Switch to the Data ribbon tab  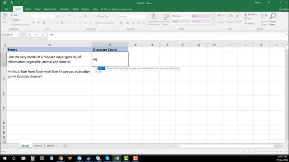(75, 9)
